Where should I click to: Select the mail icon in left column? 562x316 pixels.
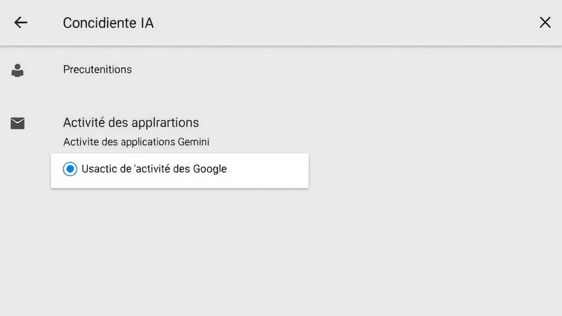point(18,123)
